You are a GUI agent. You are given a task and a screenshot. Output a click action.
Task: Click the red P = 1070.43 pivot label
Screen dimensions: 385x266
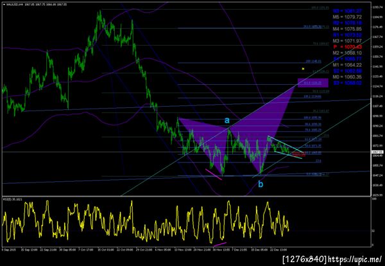[x=347, y=47]
